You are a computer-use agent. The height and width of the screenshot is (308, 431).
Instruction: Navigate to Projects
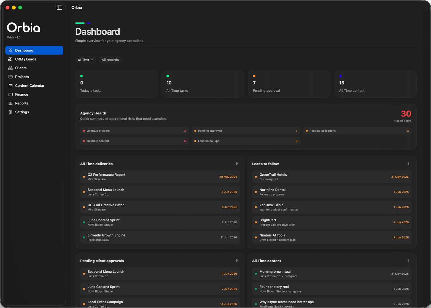pos(34,77)
